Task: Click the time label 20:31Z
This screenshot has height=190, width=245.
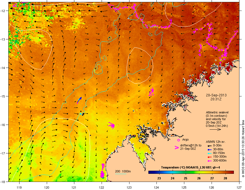Action: click(216, 99)
